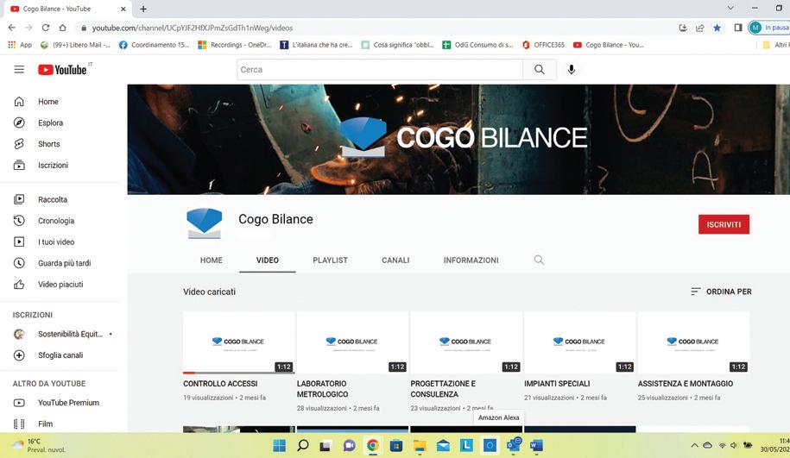Click IMPIANTI SPECIALI video title

tap(557, 384)
